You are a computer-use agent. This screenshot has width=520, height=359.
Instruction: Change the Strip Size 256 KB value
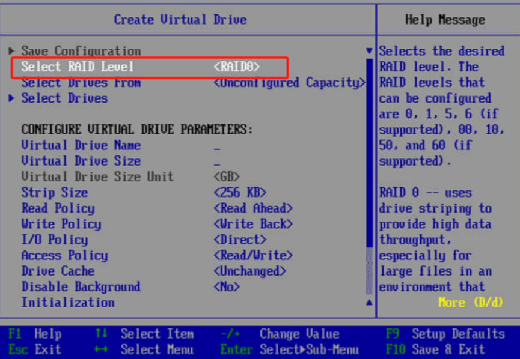(x=240, y=193)
